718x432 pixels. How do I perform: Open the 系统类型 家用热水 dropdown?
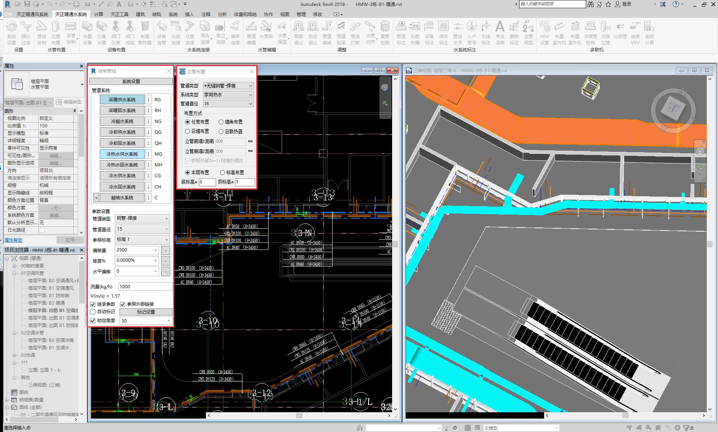click(x=228, y=95)
